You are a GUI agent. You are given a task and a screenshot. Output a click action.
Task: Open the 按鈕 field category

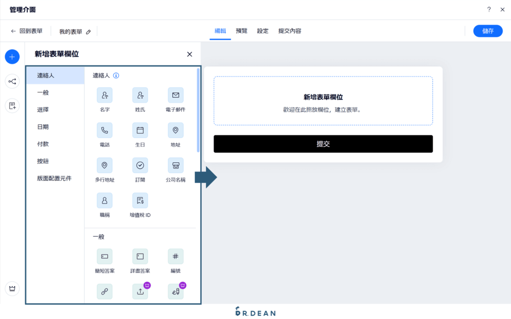tap(43, 161)
